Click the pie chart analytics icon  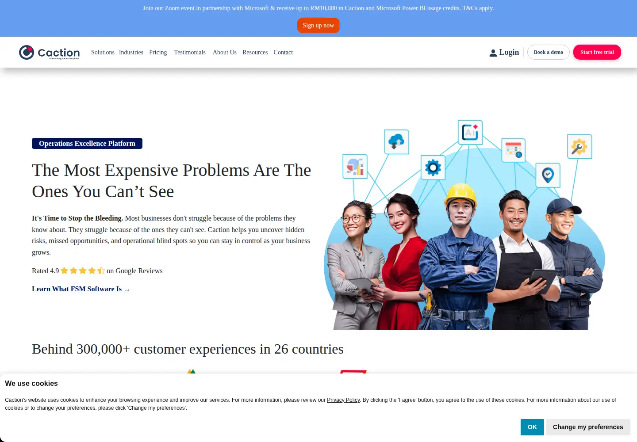(x=355, y=166)
